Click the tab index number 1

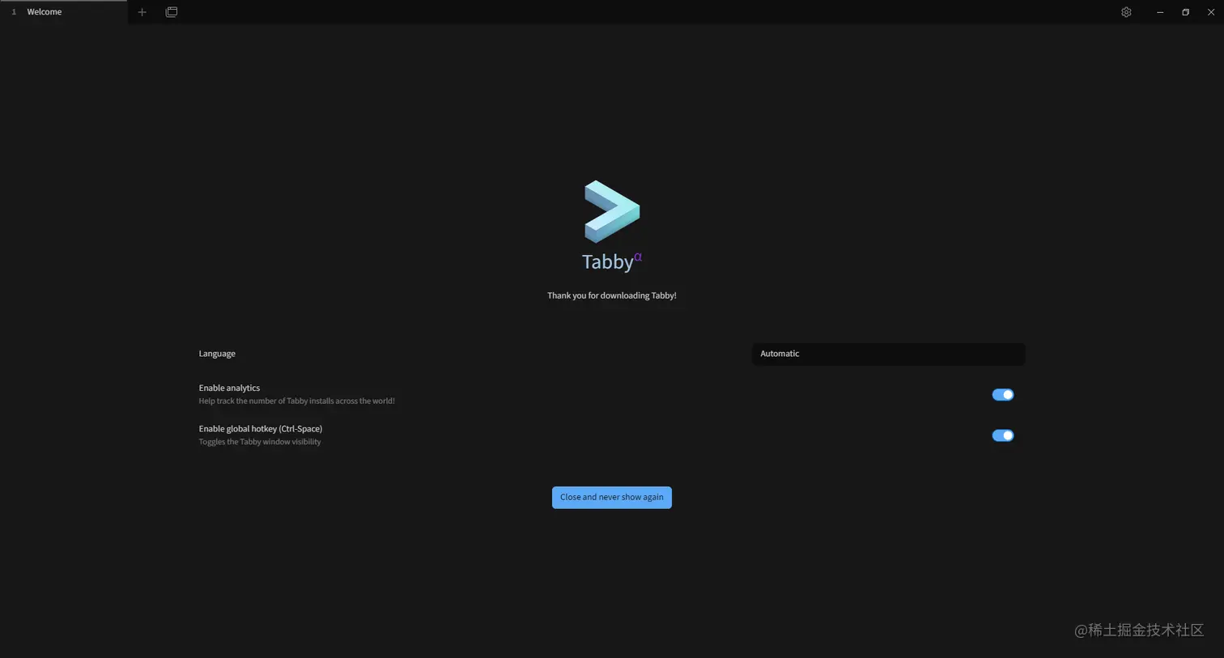(x=14, y=11)
